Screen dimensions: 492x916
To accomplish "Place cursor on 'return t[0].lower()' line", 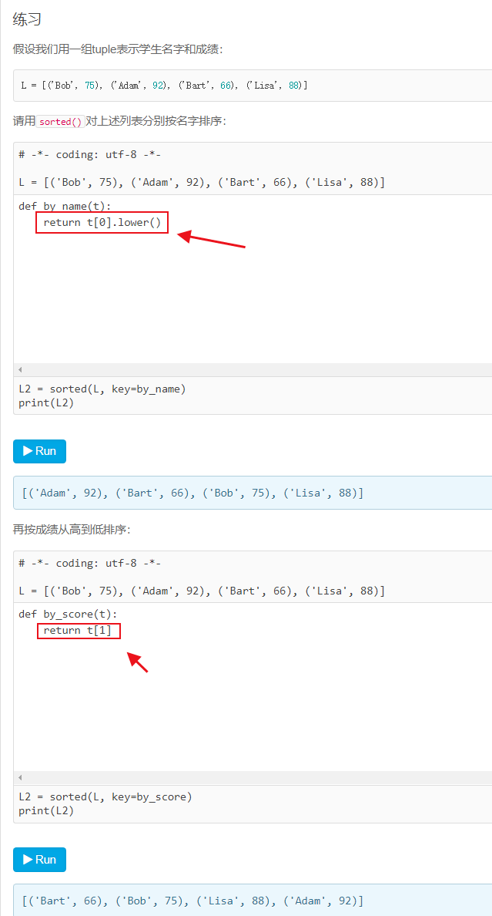I will click(102, 223).
